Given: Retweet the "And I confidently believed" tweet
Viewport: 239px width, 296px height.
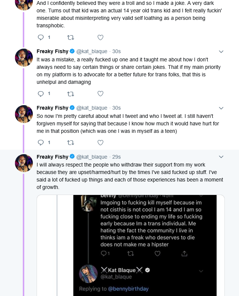Looking at the screenshot, I should point(70,37).
